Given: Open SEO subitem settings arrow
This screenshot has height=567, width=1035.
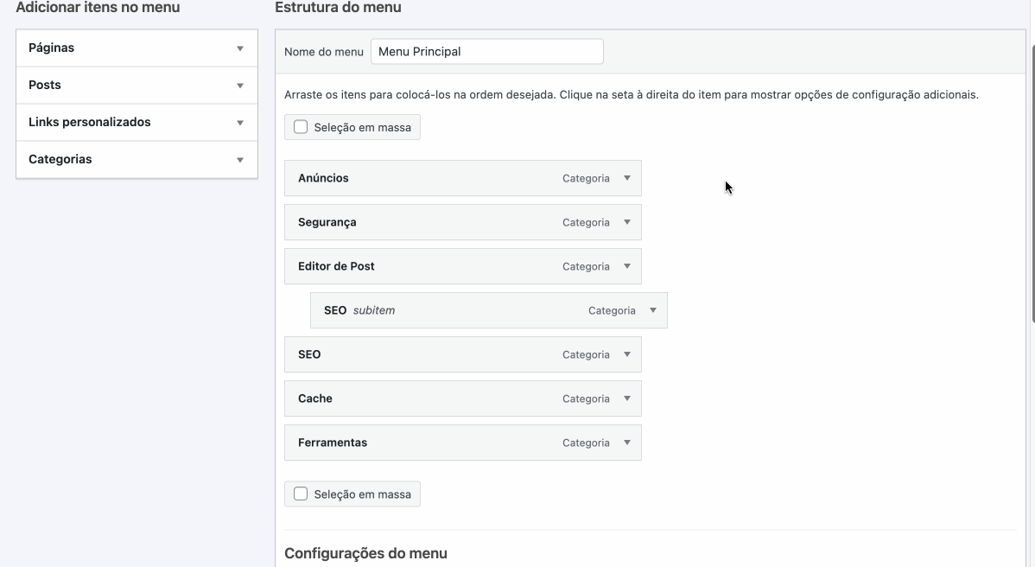Looking at the screenshot, I should coord(653,310).
